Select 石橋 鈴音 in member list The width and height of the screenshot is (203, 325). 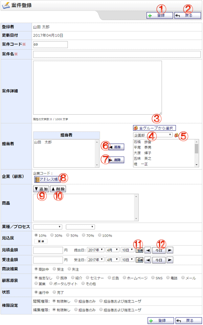[142, 142]
